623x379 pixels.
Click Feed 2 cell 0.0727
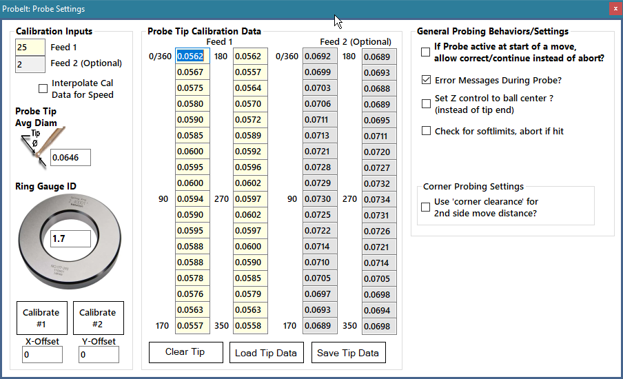(x=380, y=168)
